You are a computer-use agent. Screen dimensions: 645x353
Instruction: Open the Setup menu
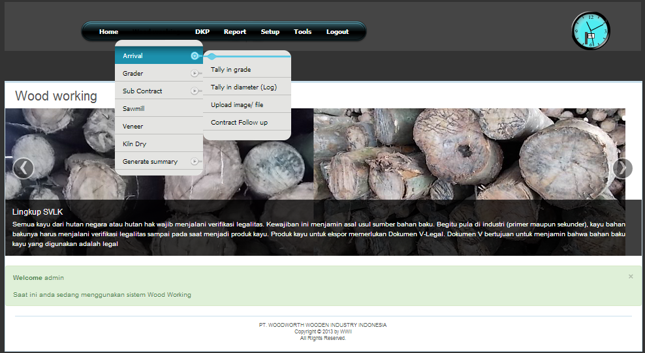(270, 32)
